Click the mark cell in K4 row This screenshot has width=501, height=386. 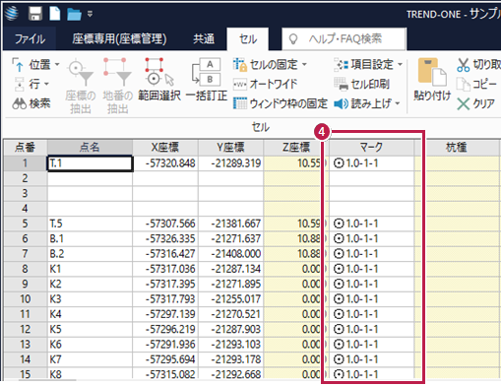click(371, 314)
